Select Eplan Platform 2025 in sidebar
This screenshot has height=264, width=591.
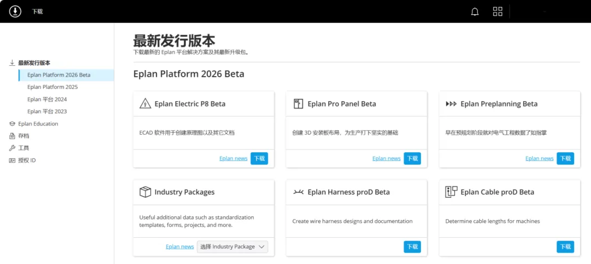53,87
